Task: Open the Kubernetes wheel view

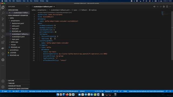Action: [3, 60]
